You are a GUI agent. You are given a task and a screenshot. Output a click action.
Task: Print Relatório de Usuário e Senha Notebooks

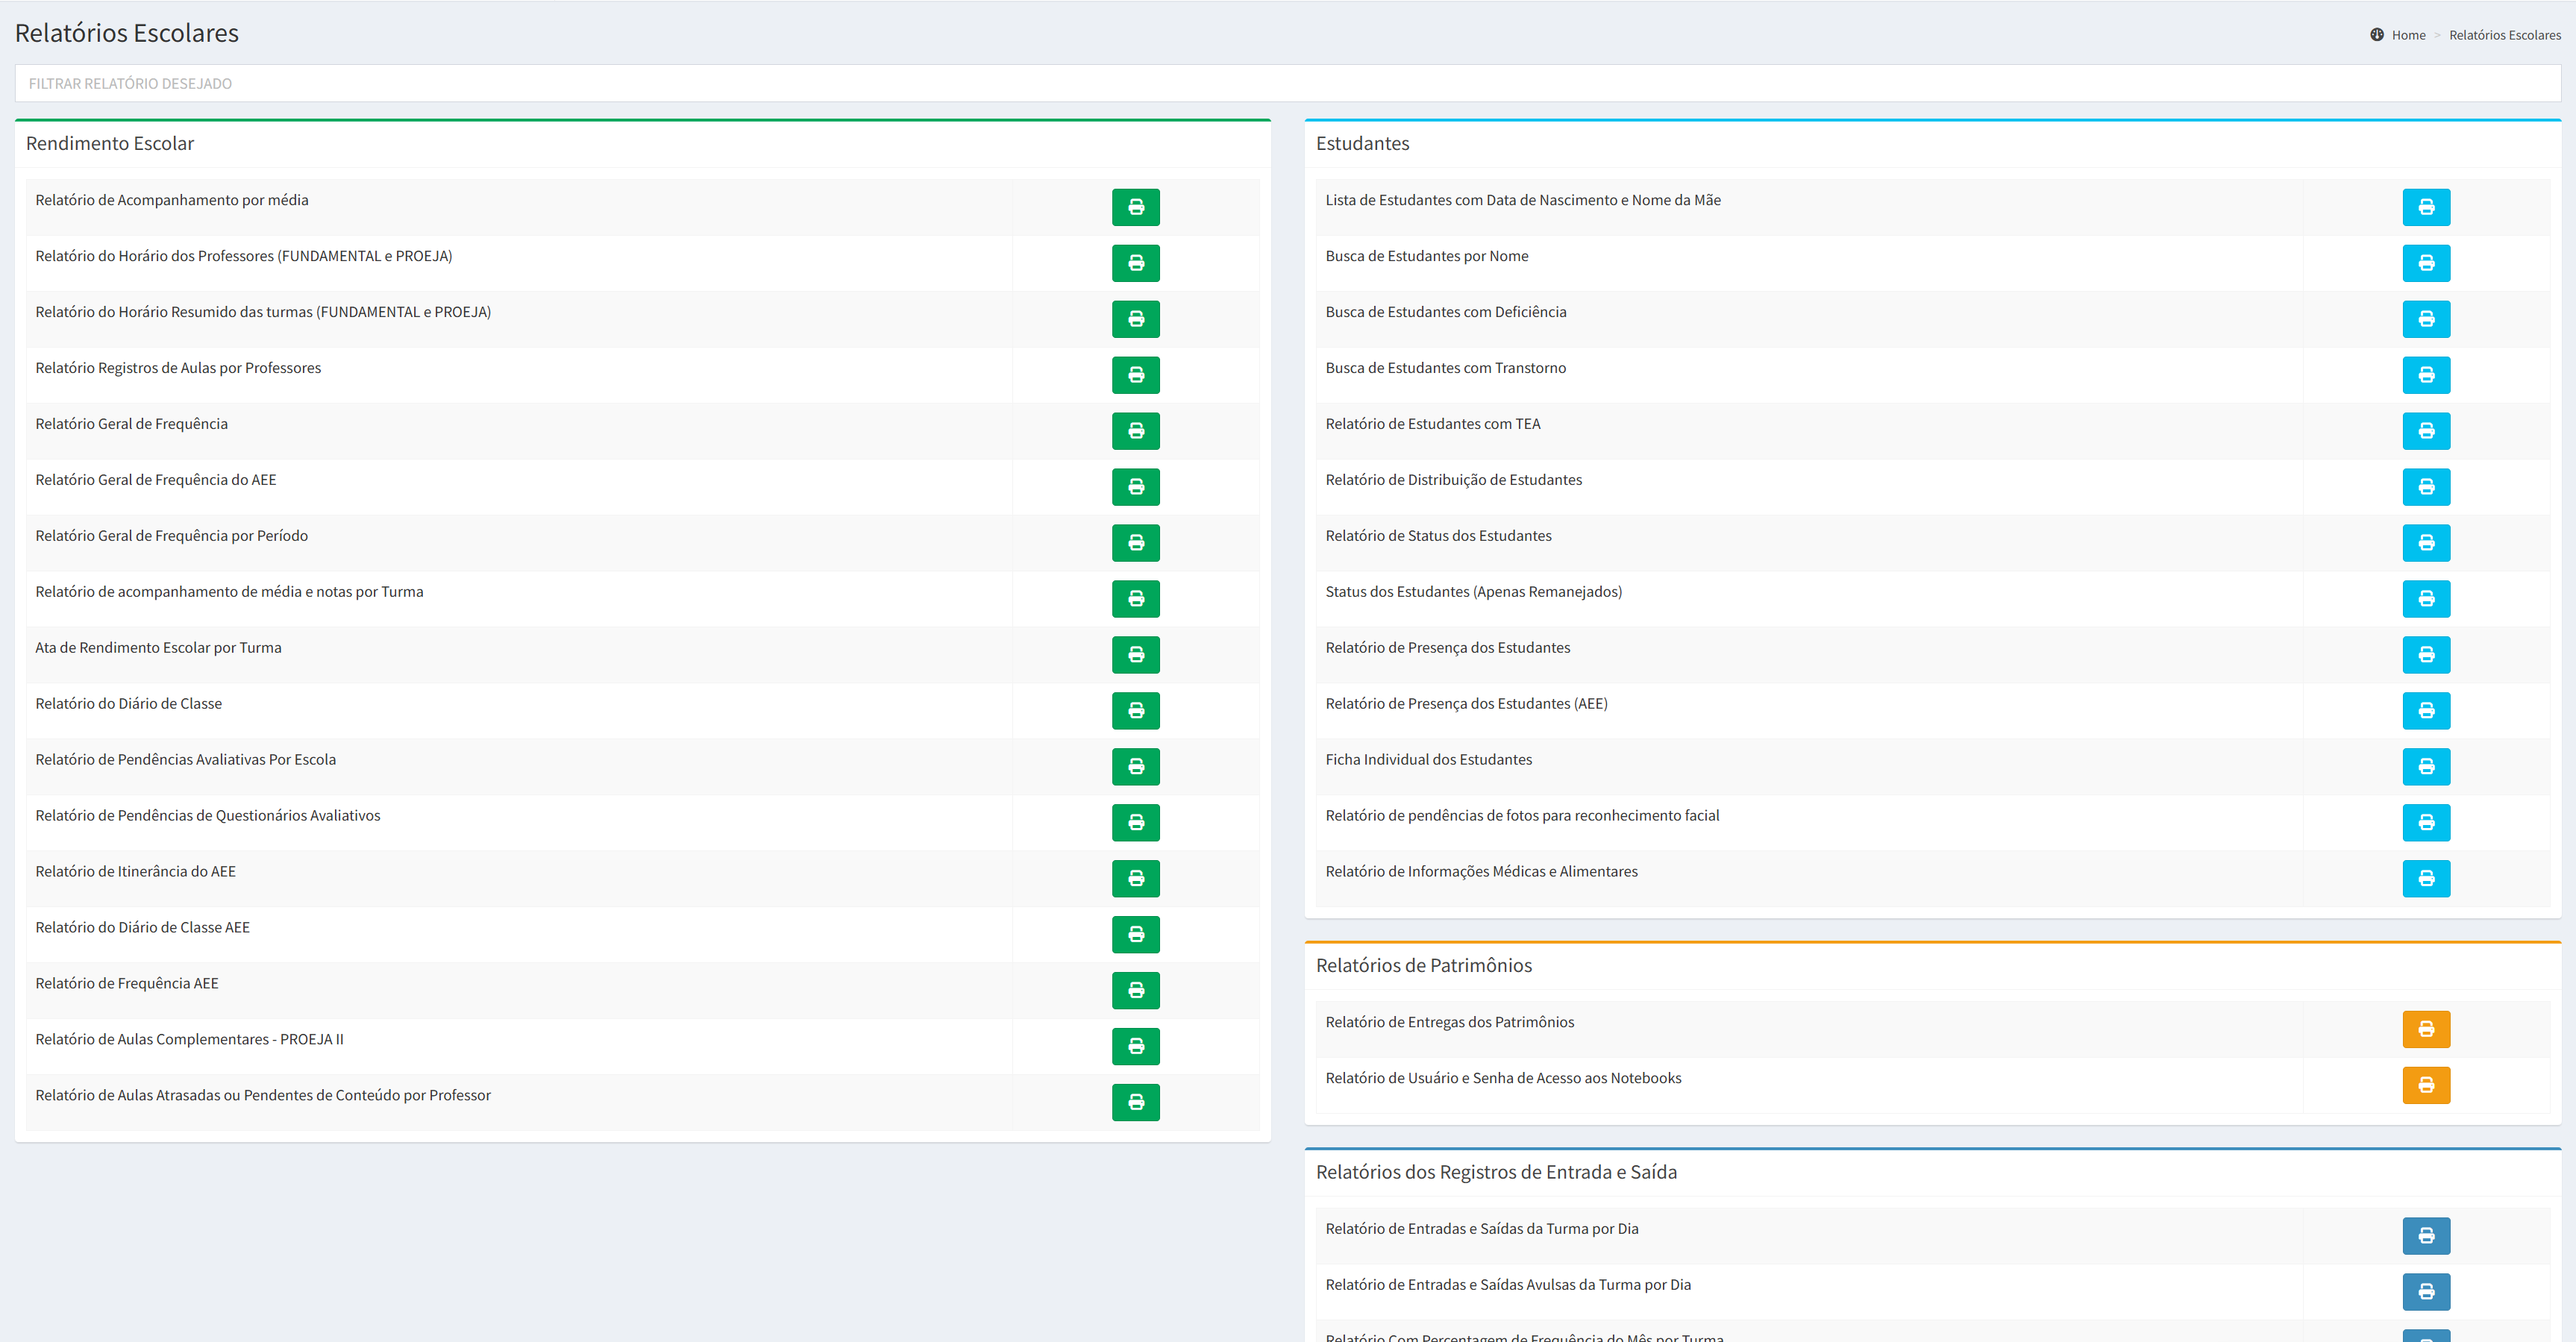2425,1085
